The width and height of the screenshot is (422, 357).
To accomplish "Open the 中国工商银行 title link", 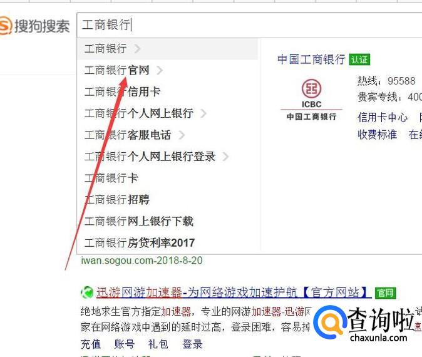I will point(311,59).
